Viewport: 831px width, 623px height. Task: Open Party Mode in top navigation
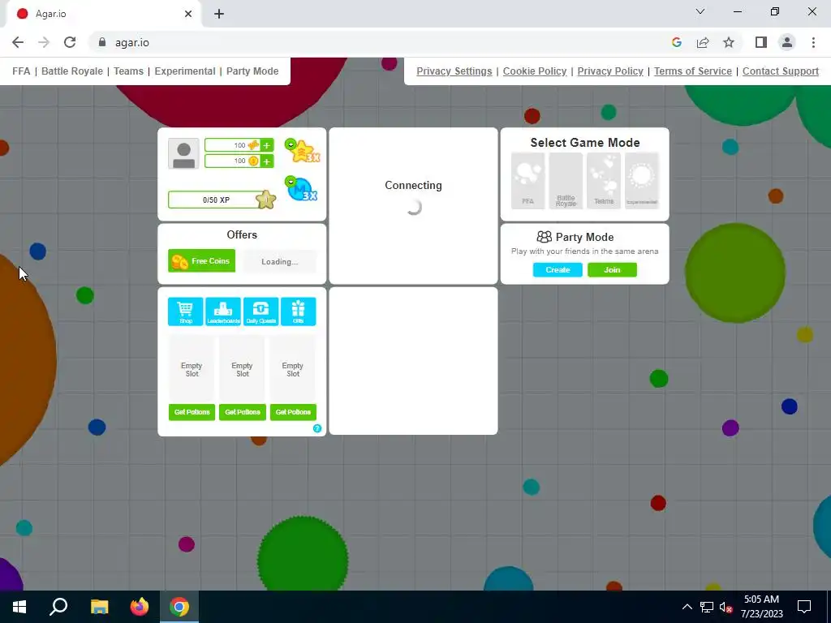(252, 71)
